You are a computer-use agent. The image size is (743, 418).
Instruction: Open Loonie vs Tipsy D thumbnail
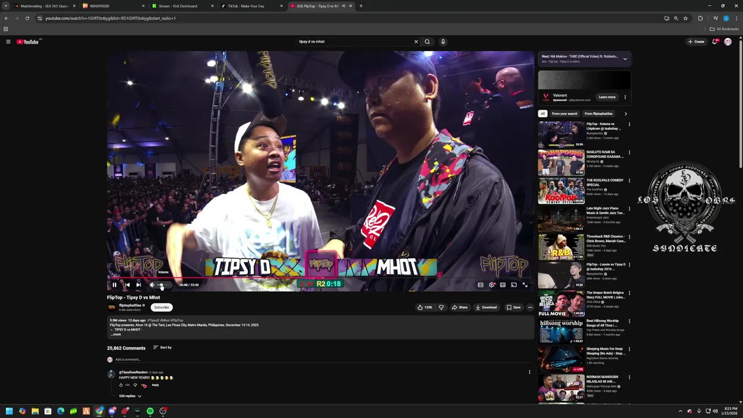(561, 275)
